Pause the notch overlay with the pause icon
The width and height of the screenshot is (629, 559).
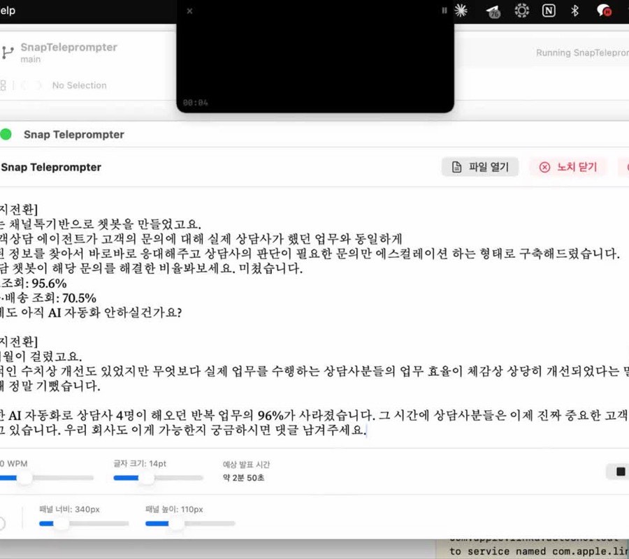(444, 10)
